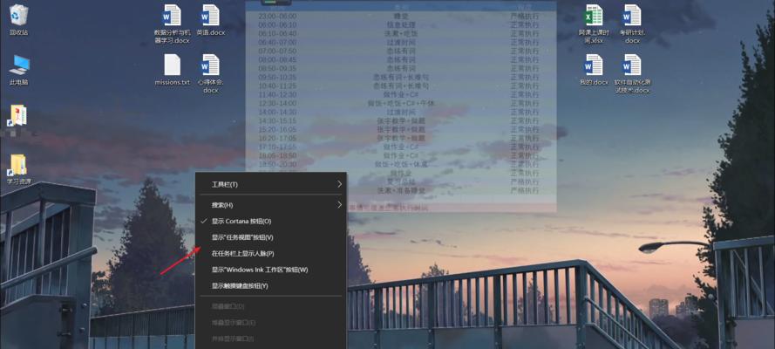The height and width of the screenshot is (349, 775).
Task: Select the 学习资源 folder shortcut
Action: [19, 169]
